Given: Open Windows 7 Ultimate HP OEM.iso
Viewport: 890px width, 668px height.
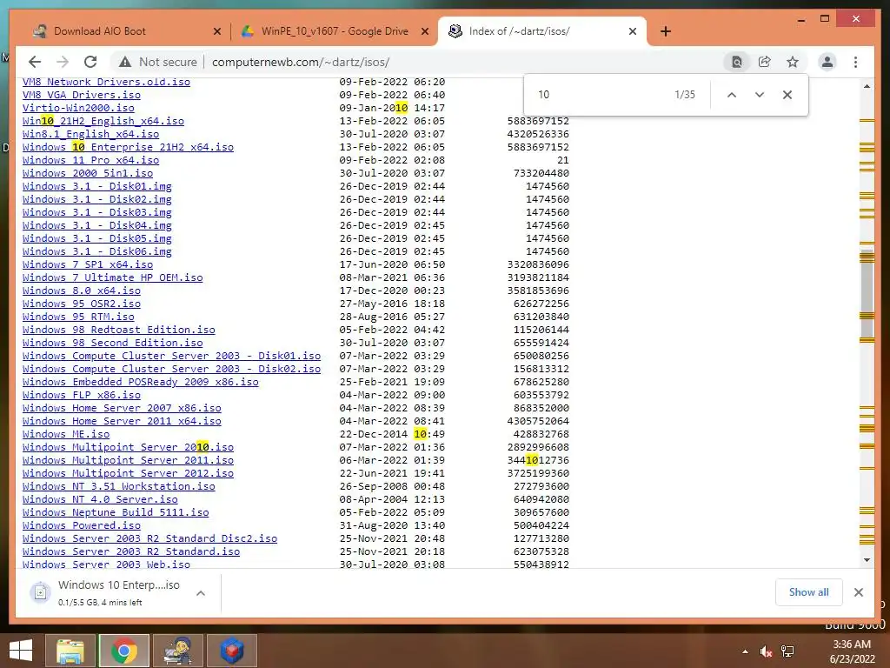Looking at the screenshot, I should [x=112, y=277].
